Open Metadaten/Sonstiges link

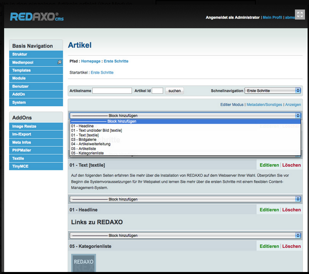[264, 105]
